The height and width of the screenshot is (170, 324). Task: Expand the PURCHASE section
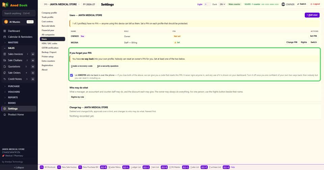13,86
